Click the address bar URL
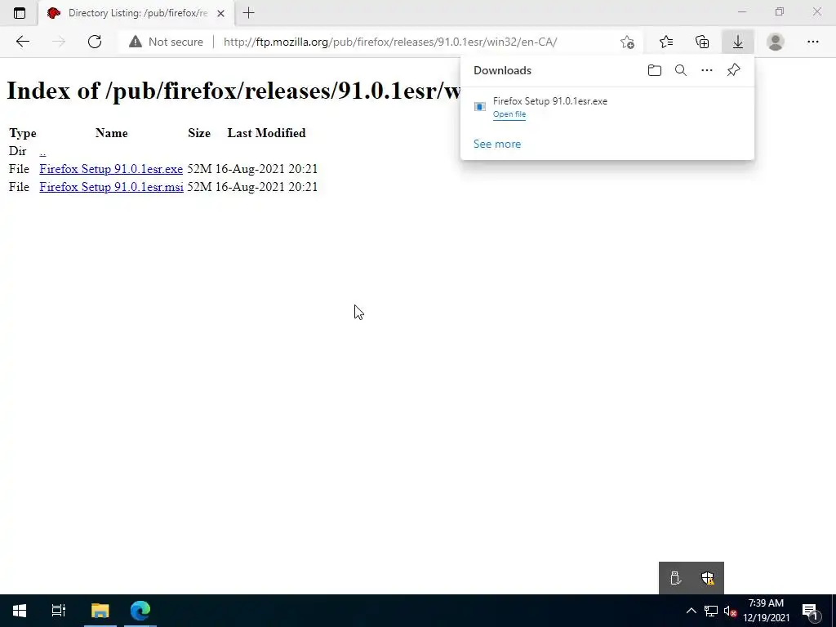This screenshot has height=627, width=836. 390,42
